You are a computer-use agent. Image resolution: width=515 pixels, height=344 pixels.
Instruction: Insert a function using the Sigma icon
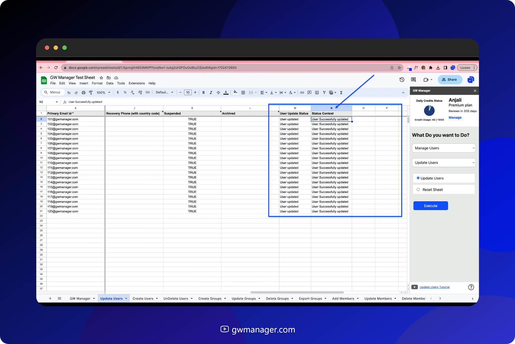(341, 92)
